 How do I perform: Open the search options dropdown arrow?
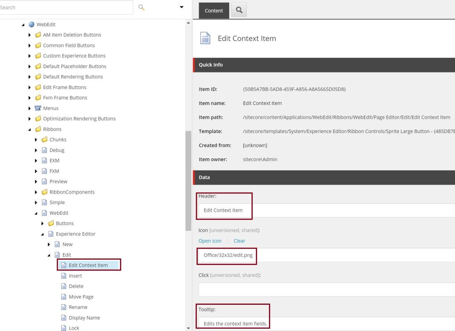click(181, 7)
